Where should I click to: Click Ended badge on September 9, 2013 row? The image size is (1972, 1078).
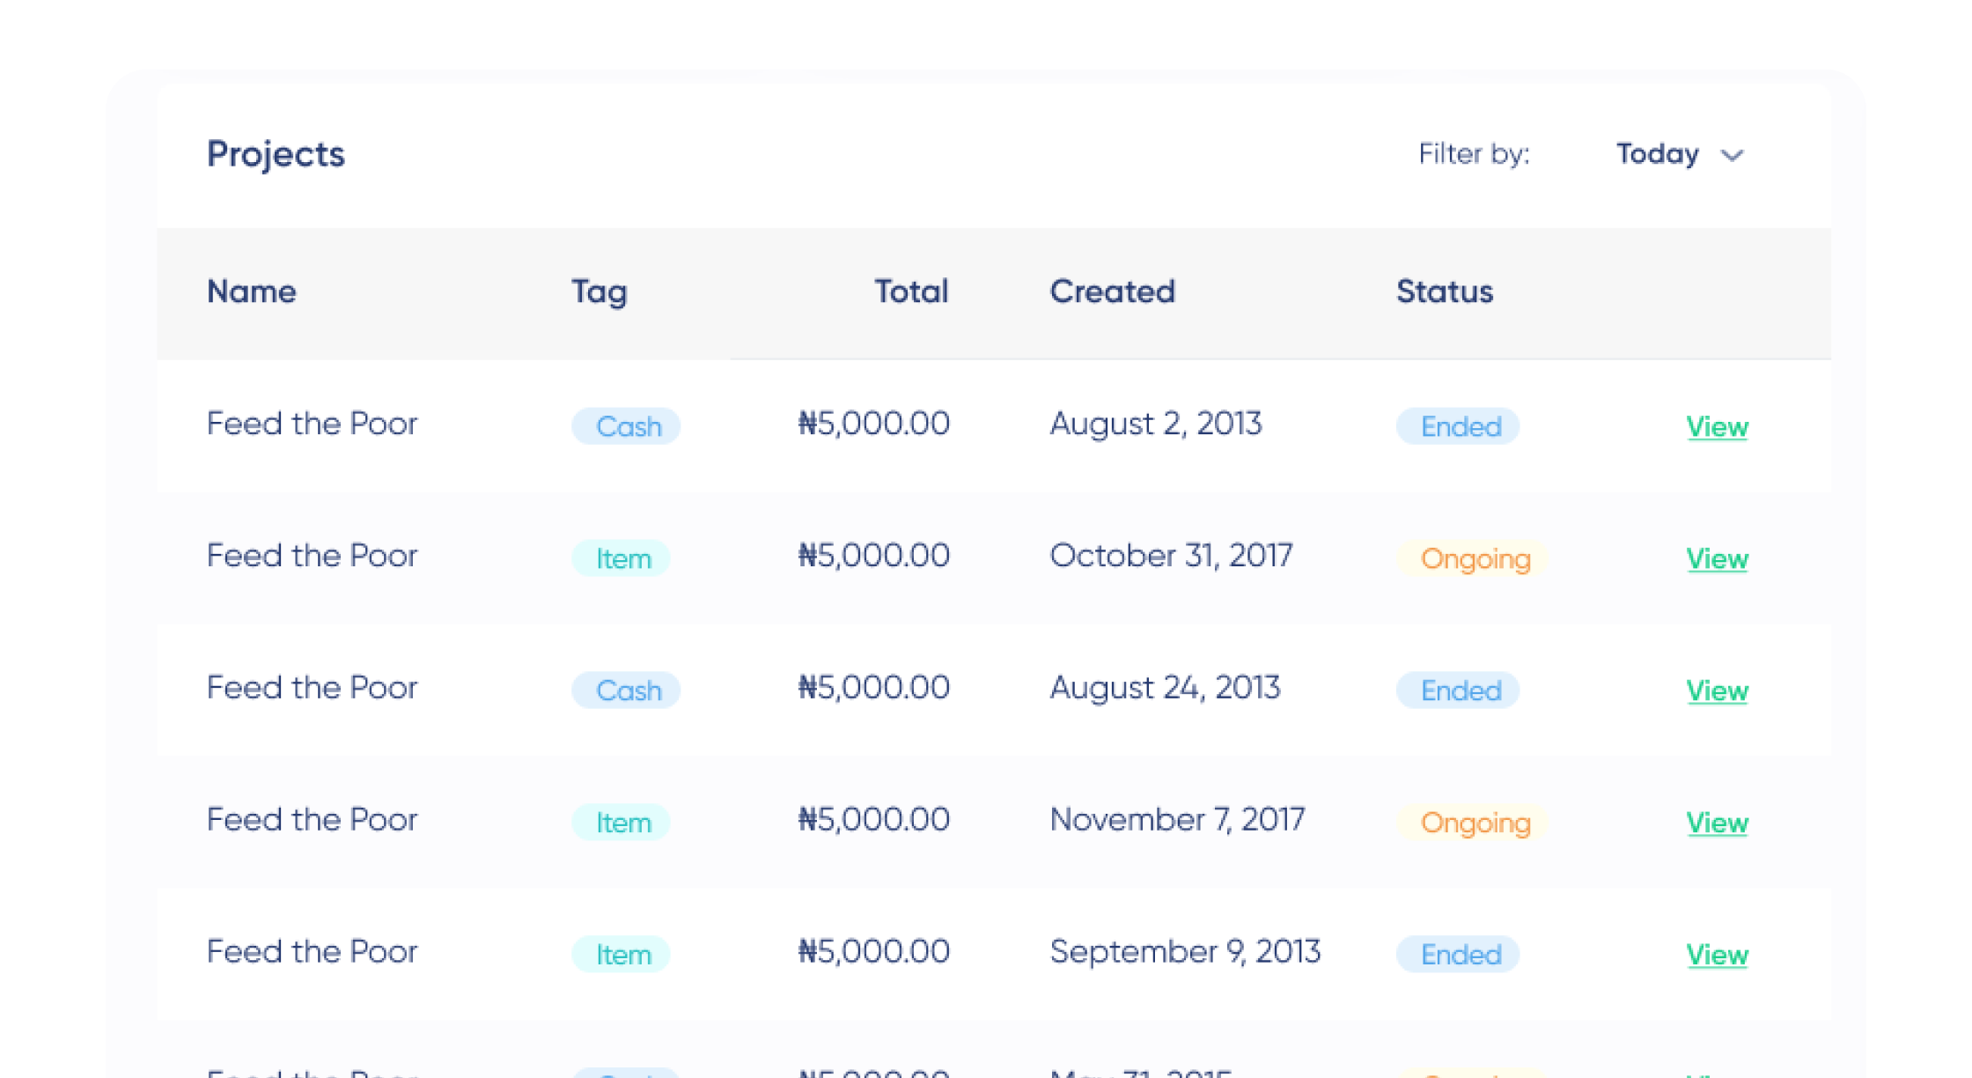1458,955
